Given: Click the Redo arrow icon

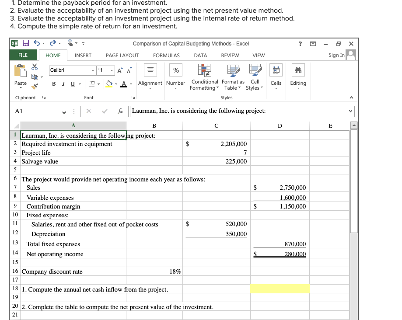Looking at the screenshot, I should [53, 43].
